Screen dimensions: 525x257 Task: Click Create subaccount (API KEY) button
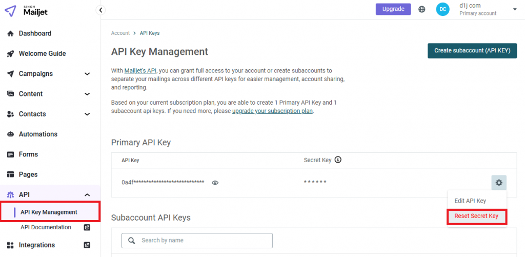tap(472, 51)
